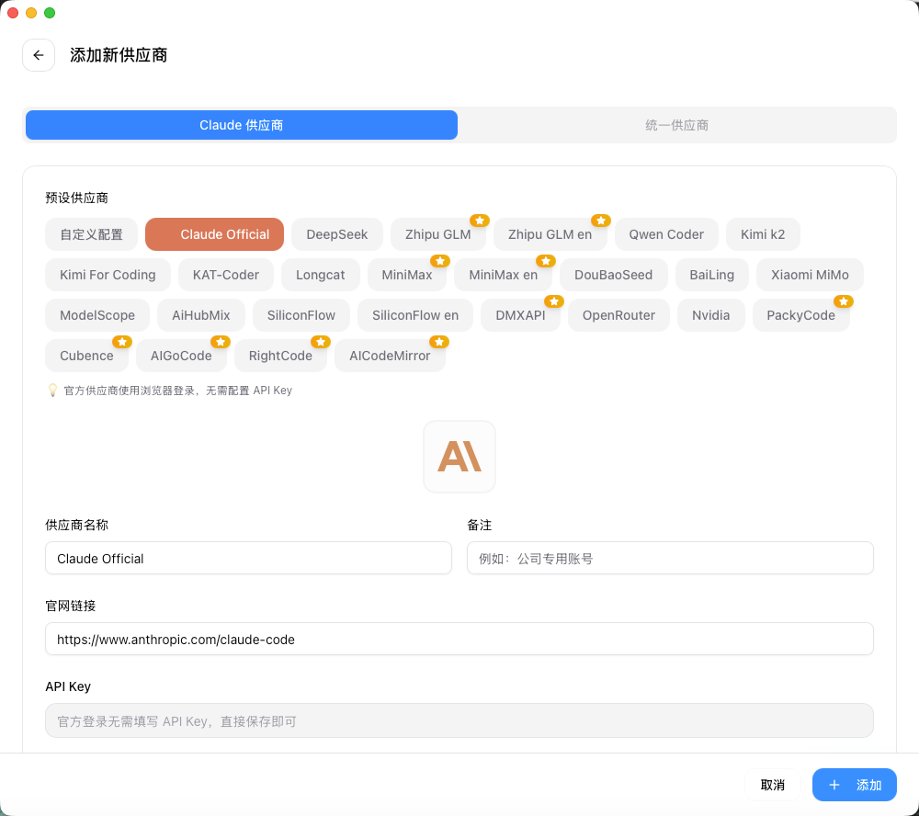Pick the RightCode preset
Screen dimensions: 919x816
[x=280, y=356]
